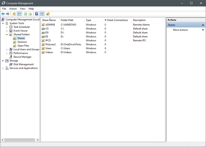Click the Performance icon in tree
Image resolution: width=206 pixels, height=147 pixels.
[11, 53]
